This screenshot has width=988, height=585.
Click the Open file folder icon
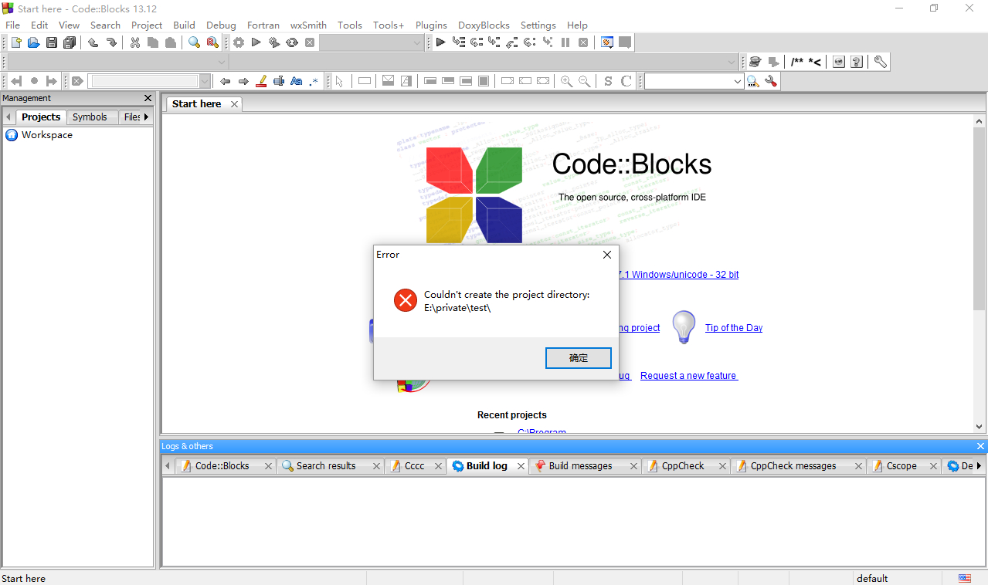pos(33,42)
